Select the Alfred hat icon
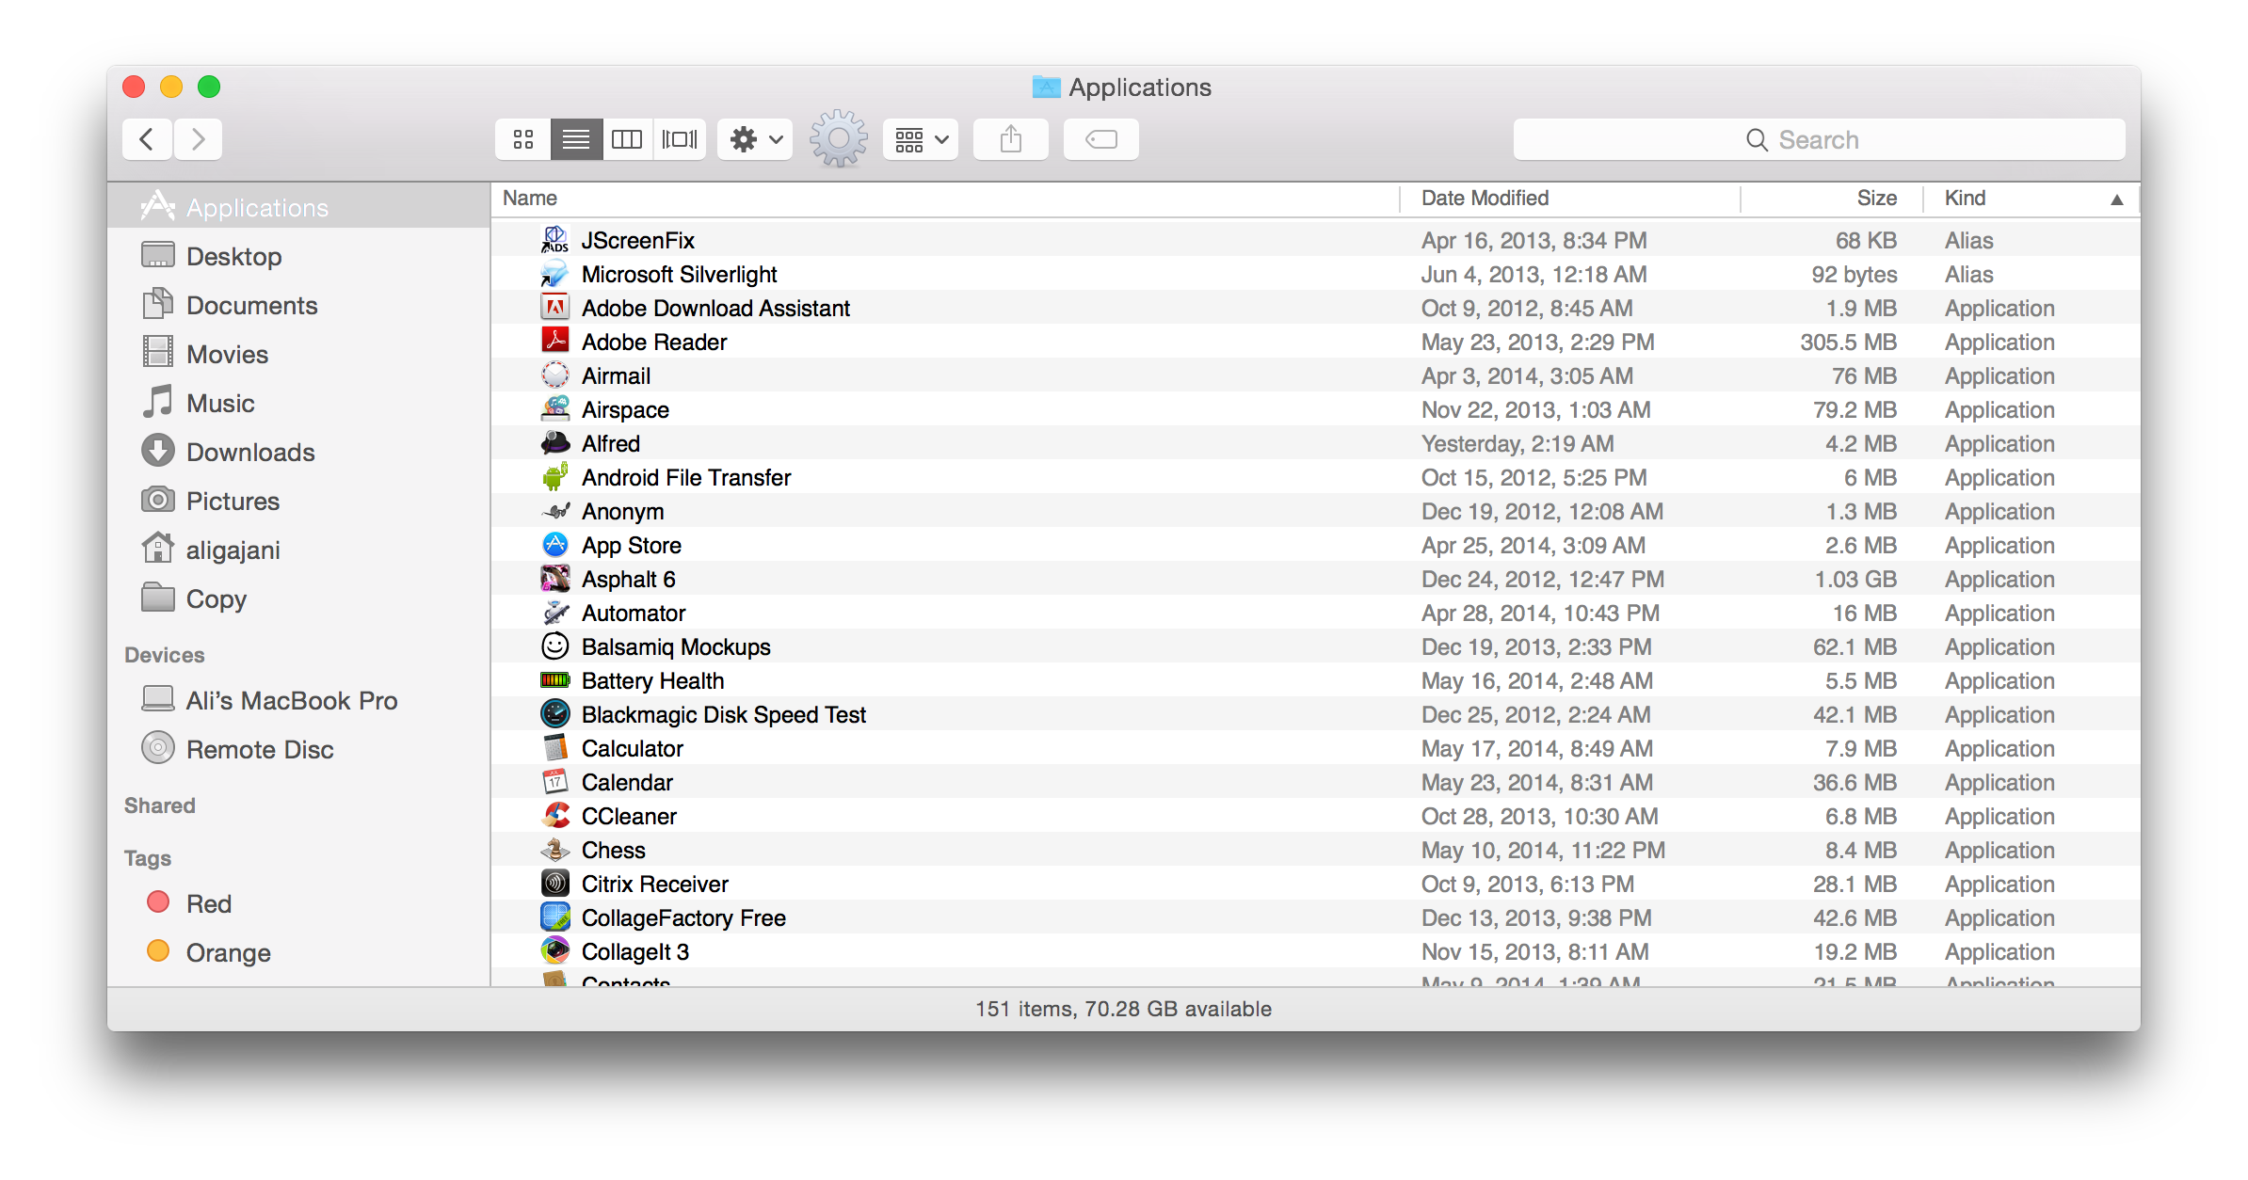 (x=555, y=443)
